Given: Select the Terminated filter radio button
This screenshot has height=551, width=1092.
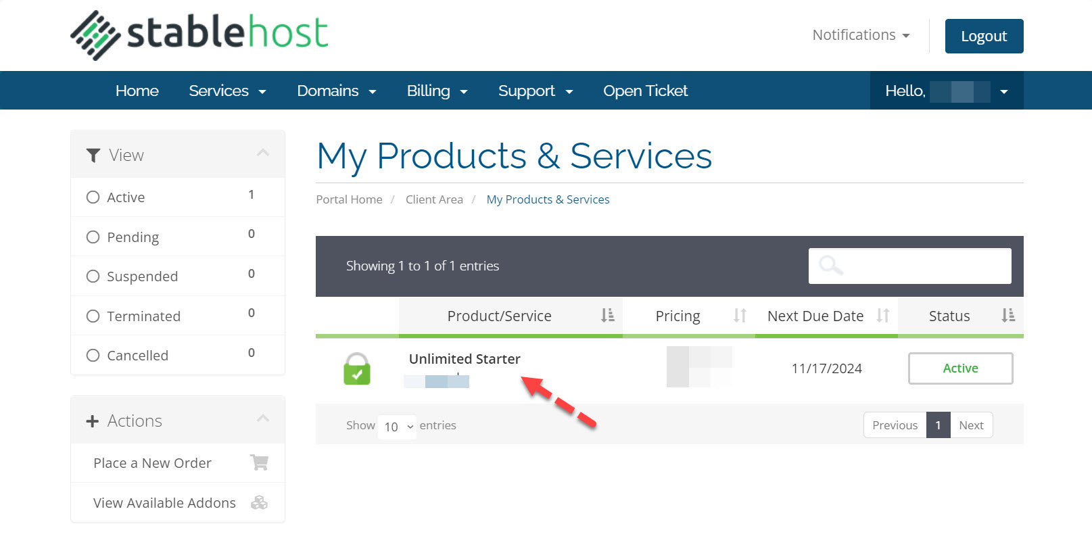Looking at the screenshot, I should click(93, 316).
